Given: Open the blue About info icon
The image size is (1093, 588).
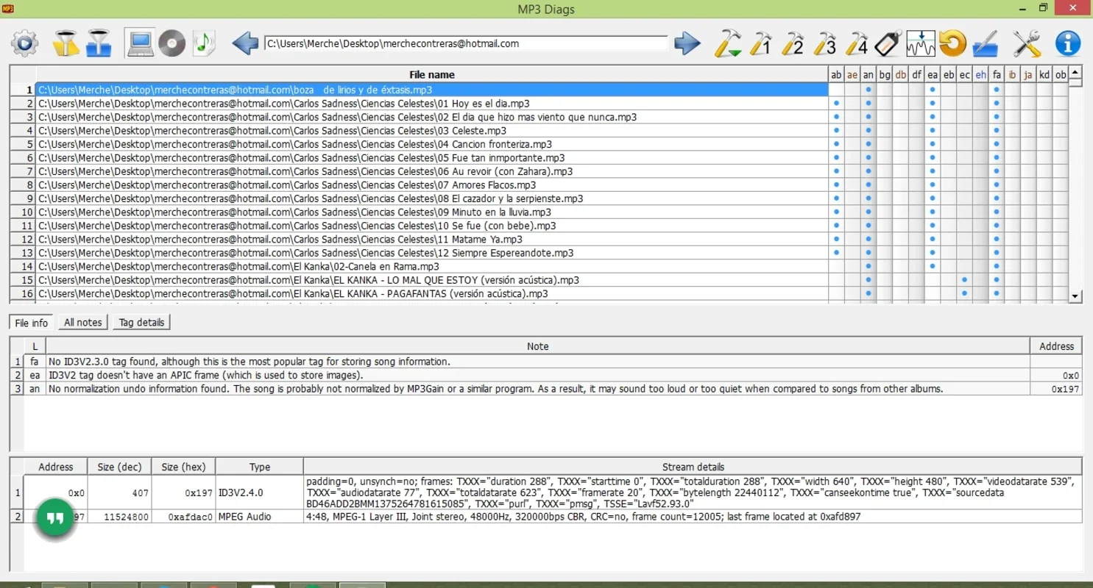Looking at the screenshot, I should tap(1068, 43).
